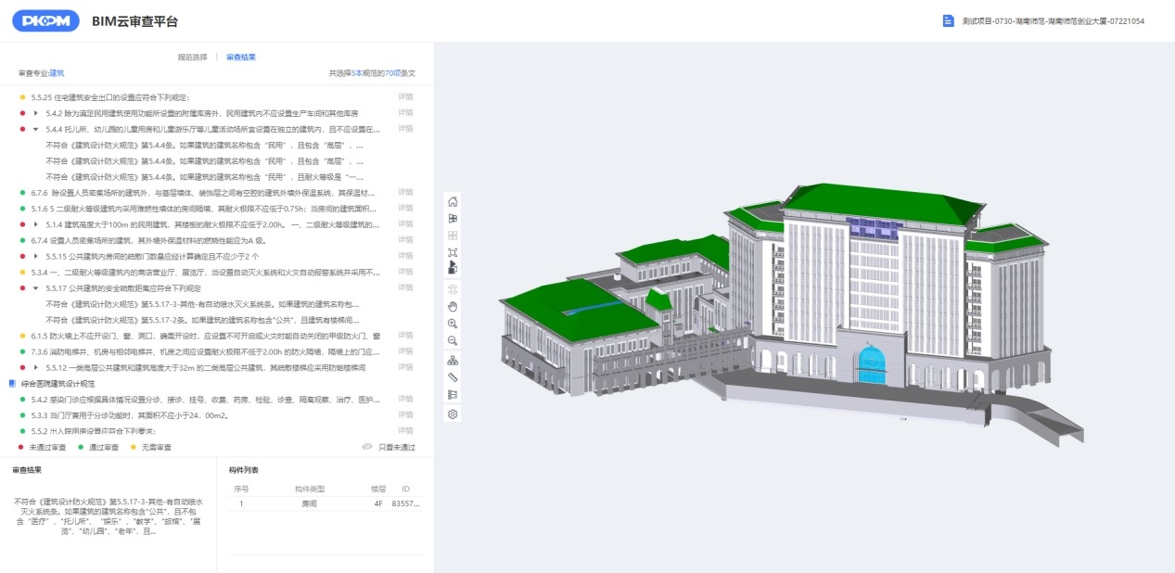Screen dimensions: 1175x573
Task: Click the home view icon
Action: [453, 201]
